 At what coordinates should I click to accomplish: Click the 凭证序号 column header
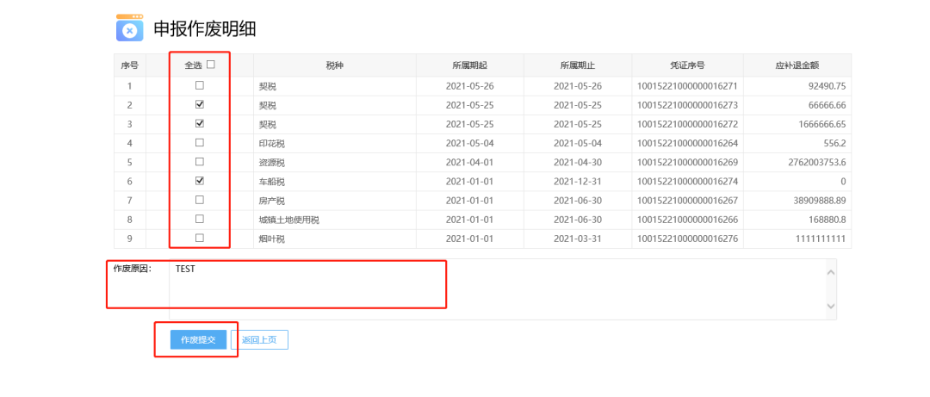point(687,65)
